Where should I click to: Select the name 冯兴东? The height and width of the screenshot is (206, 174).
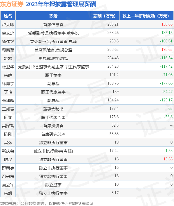(8, 176)
